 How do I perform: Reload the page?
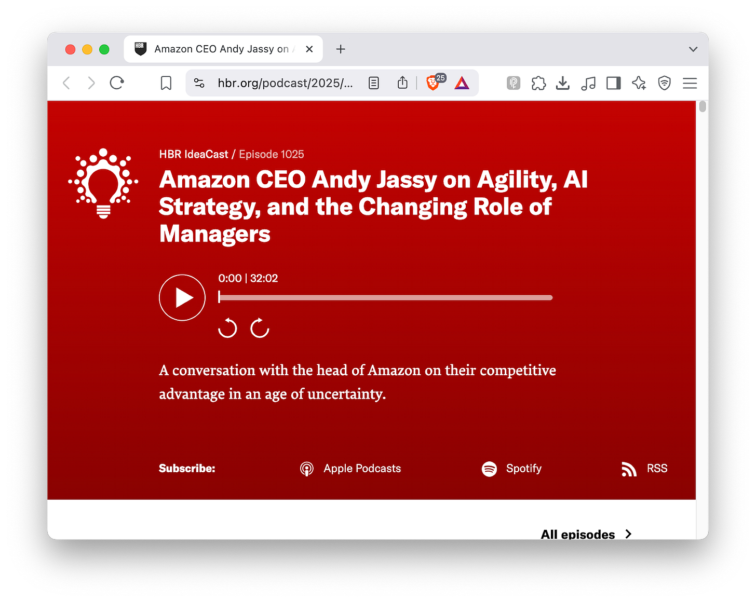tap(117, 83)
